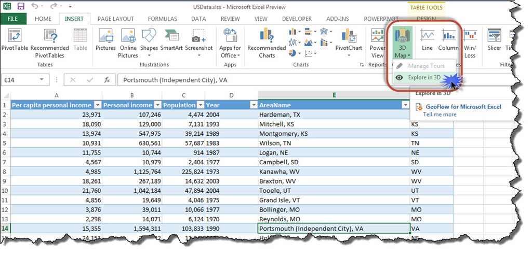Image resolution: width=532 pixels, height=255 pixels.
Task: Insert a PivotTable
Action: (15, 40)
